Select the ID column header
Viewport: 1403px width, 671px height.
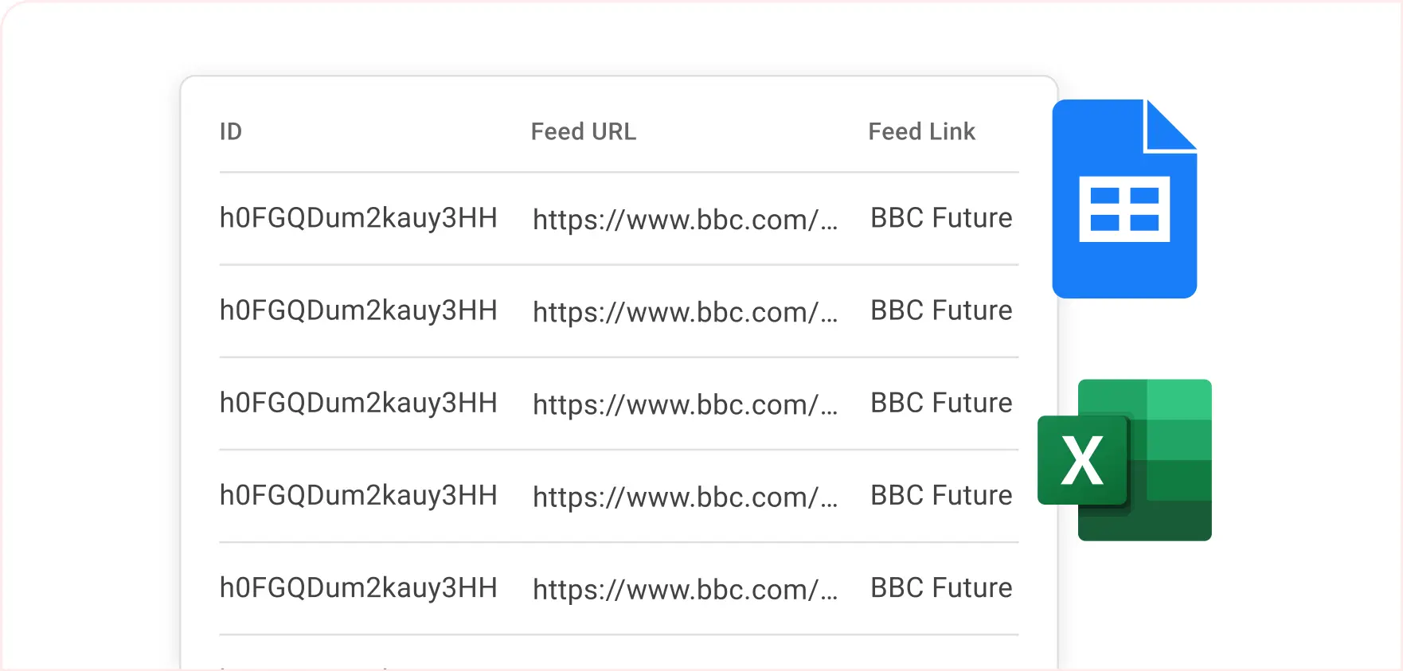231,131
